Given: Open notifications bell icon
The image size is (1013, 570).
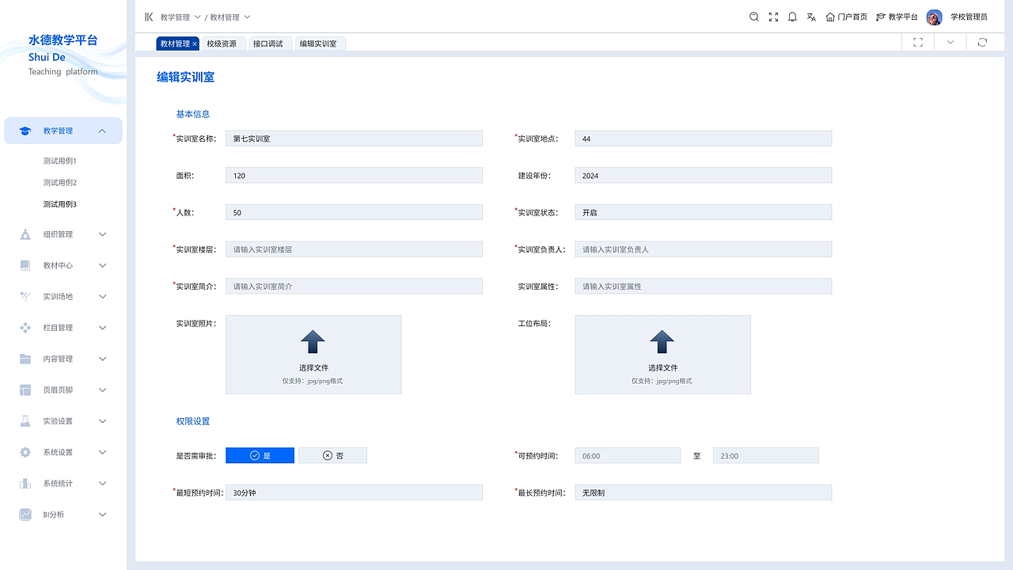Looking at the screenshot, I should 792,17.
